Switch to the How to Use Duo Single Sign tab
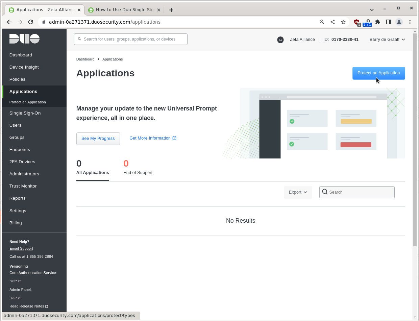This screenshot has height=321, width=419. click(124, 10)
